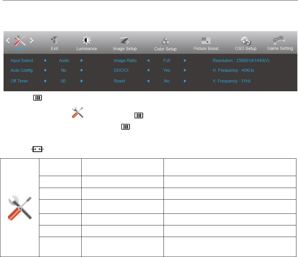Click the lowest of three menu button icons

point(125,127)
